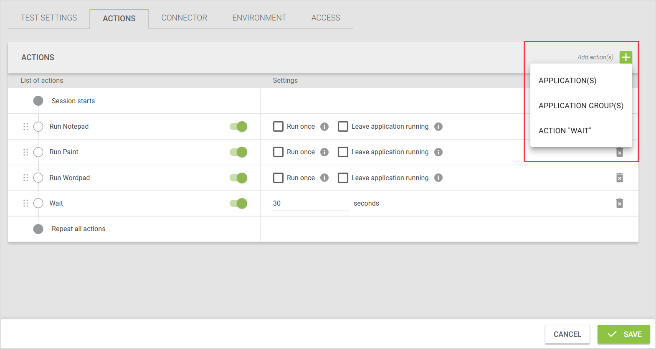
Task: Click info icon for Run Wordpad Leave application running
Action: tap(438, 178)
